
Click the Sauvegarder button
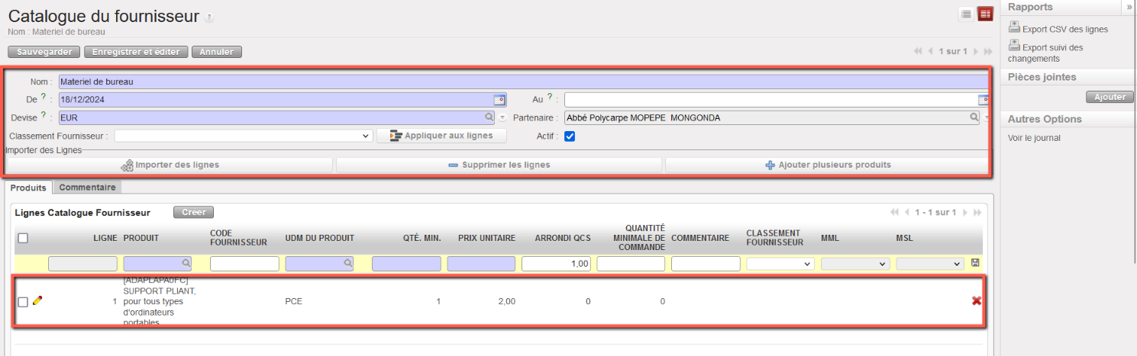[x=44, y=52]
